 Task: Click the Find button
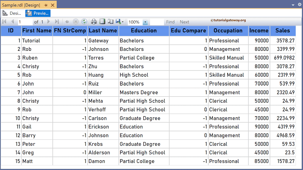tap(170, 22)
